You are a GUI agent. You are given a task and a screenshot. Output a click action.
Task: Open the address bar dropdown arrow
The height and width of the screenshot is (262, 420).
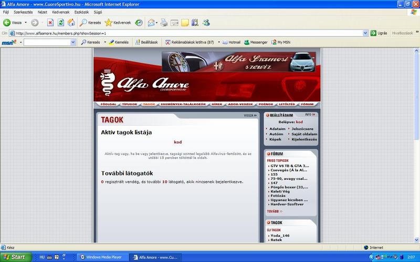coord(365,33)
